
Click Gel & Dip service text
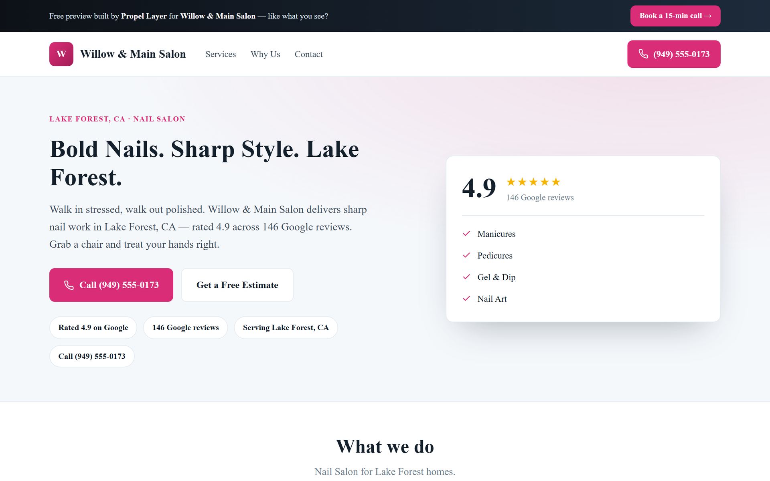click(x=496, y=277)
